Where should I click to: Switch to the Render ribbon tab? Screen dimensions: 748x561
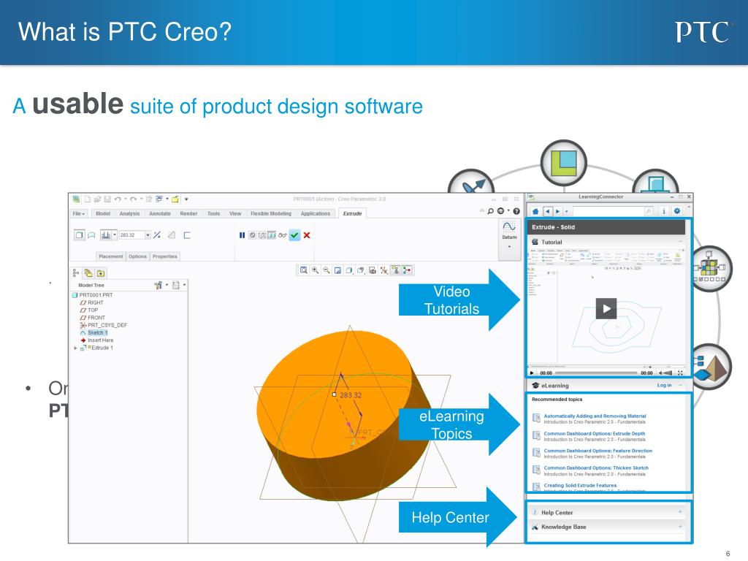(188, 214)
